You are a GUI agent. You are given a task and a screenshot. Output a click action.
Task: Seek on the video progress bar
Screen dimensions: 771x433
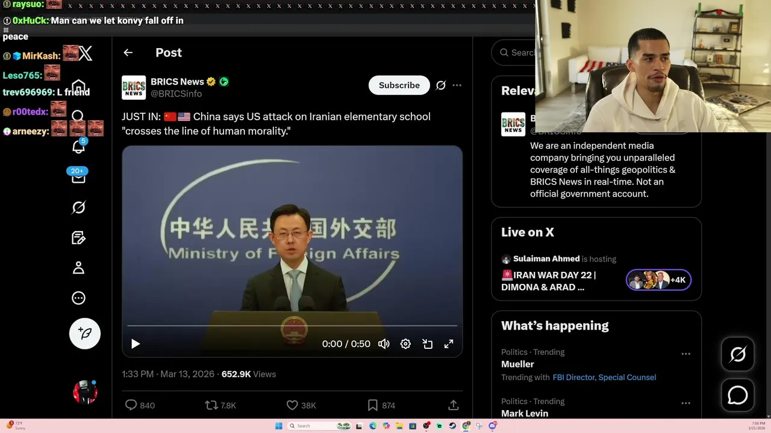coord(292,326)
